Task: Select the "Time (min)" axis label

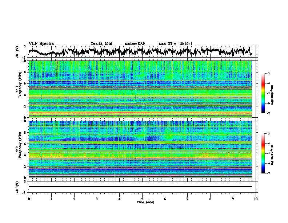Action: pos(145,202)
